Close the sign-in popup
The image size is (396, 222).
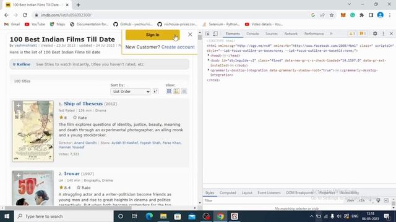pos(190,35)
